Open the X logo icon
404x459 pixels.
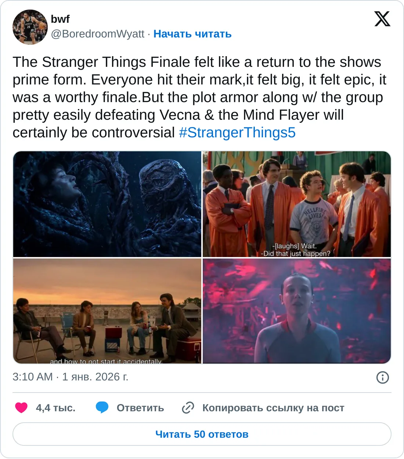pyautogui.click(x=382, y=19)
